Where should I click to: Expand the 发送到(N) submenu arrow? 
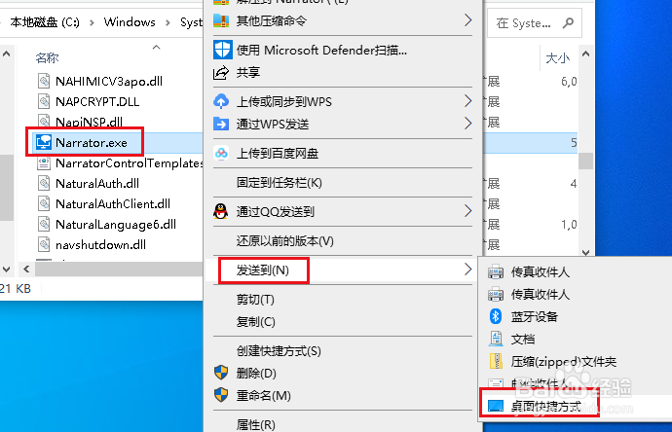tap(468, 270)
